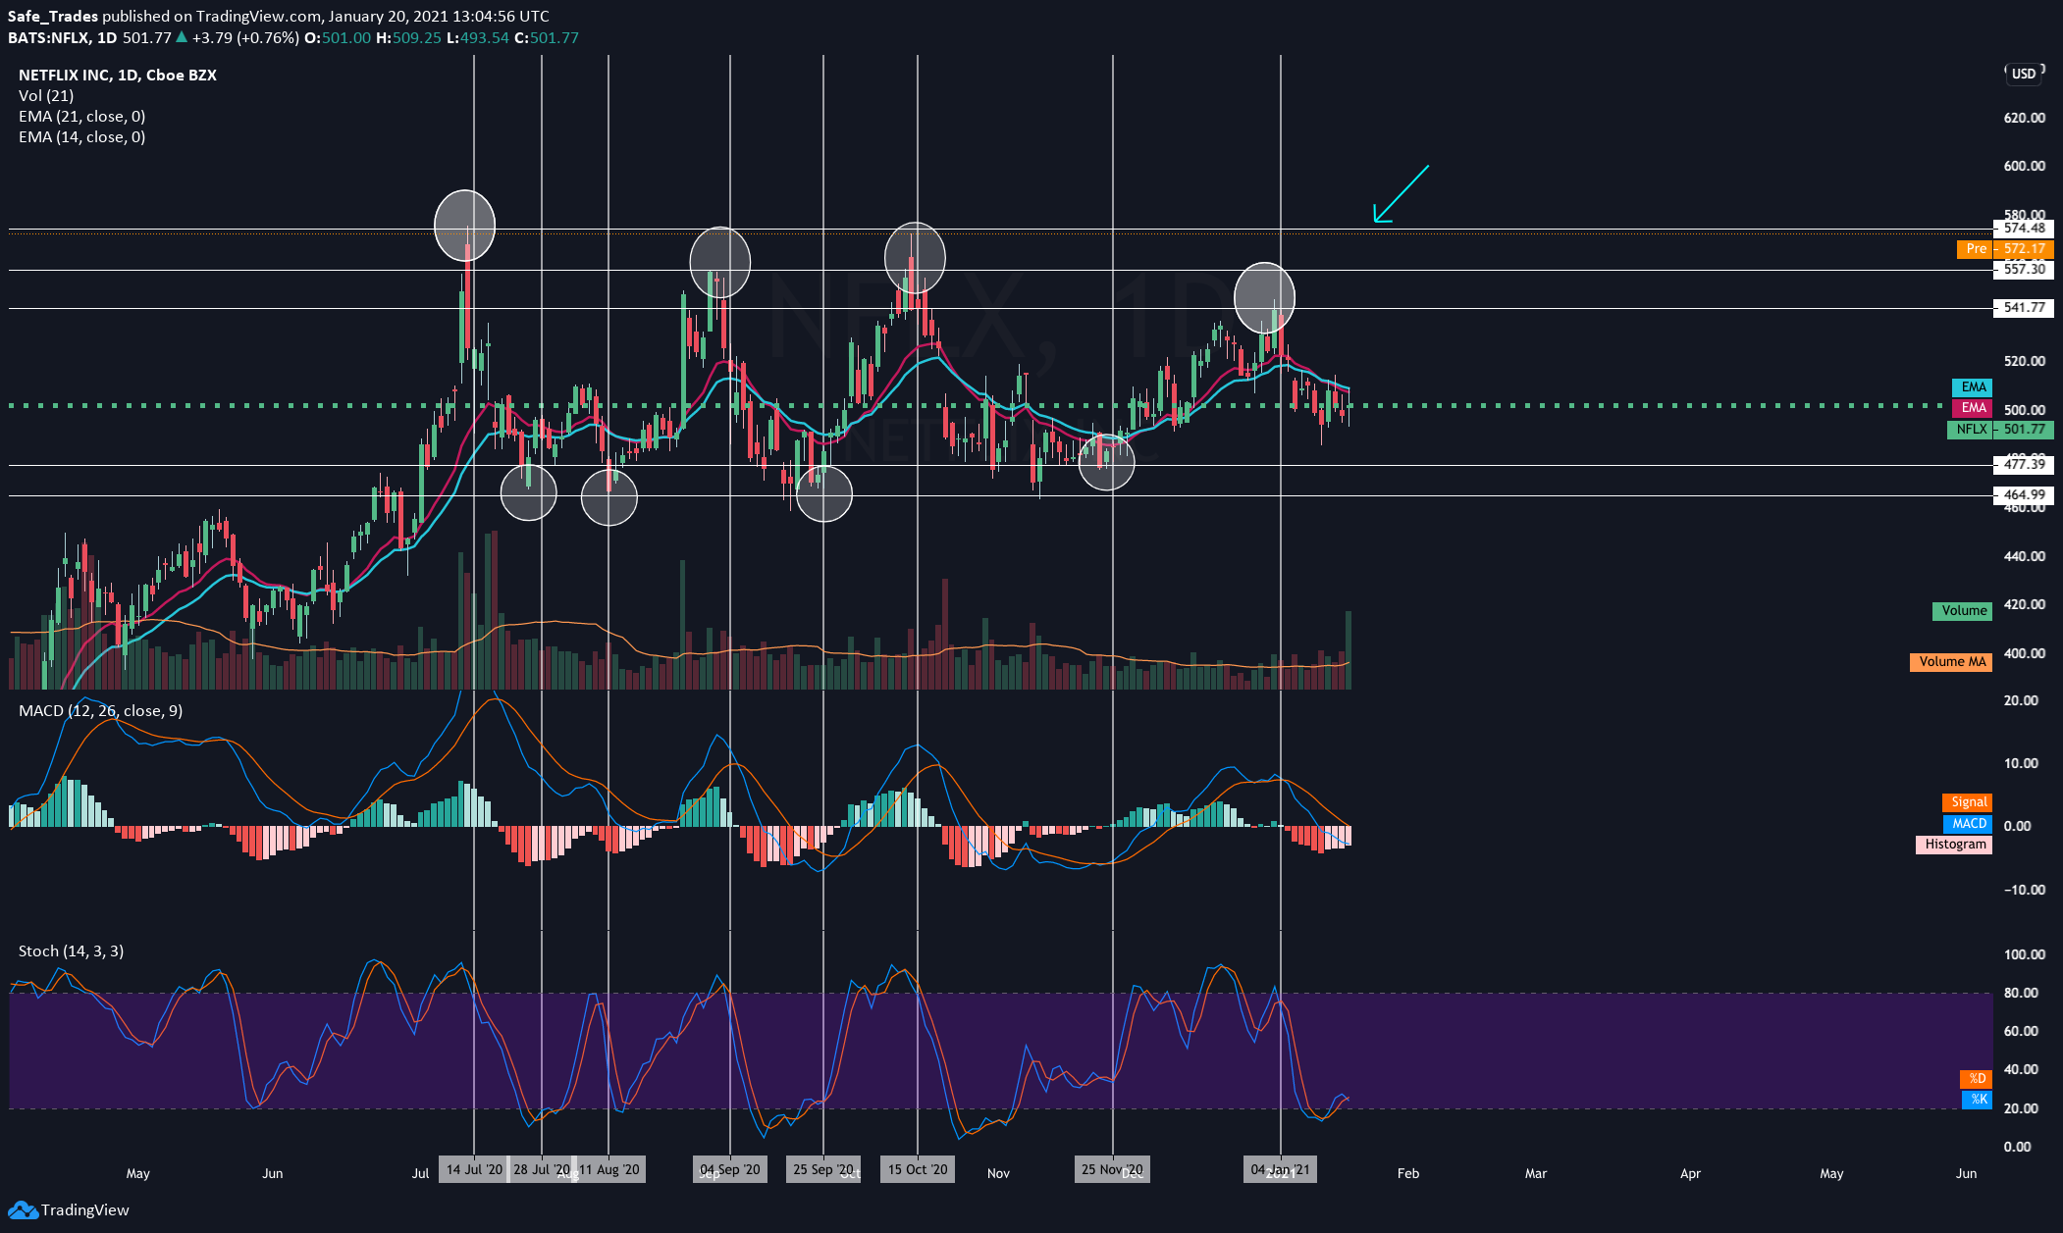Click the pink EMA price scale tag
The width and height of the screenshot is (2063, 1233).
point(1973,408)
